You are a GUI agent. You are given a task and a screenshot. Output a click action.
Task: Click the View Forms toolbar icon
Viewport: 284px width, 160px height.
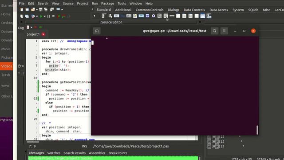click(27, 16)
